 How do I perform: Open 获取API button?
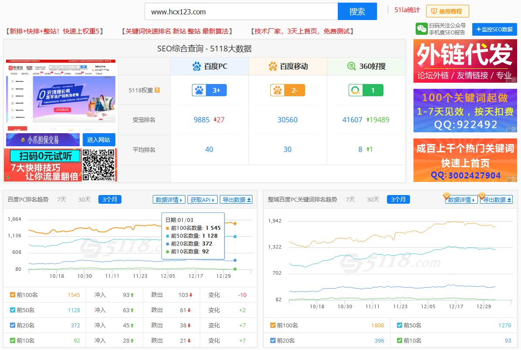(203, 200)
